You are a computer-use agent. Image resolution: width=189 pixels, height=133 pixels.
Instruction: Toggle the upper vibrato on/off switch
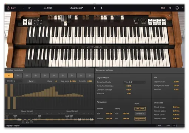click(x=25, y=22)
